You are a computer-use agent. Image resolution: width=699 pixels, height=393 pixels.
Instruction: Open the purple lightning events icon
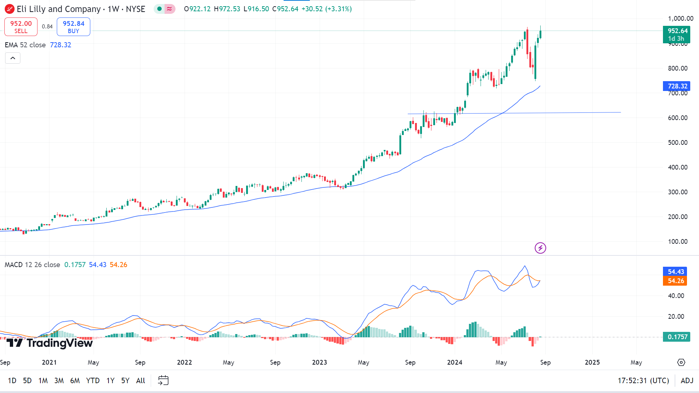540,248
